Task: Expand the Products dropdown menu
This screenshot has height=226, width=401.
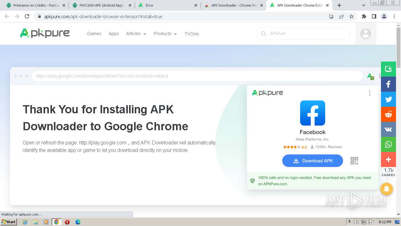Action: coord(165,34)
